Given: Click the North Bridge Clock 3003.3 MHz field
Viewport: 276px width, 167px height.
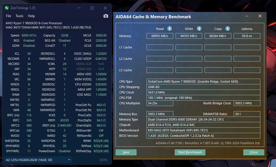Looking at the screenshot, I should point(247,103).
